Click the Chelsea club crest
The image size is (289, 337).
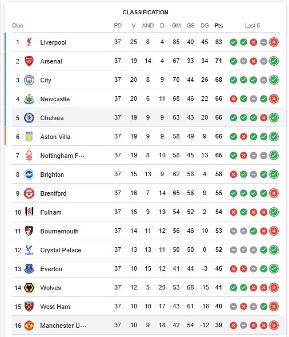click(x=29, y=118)
